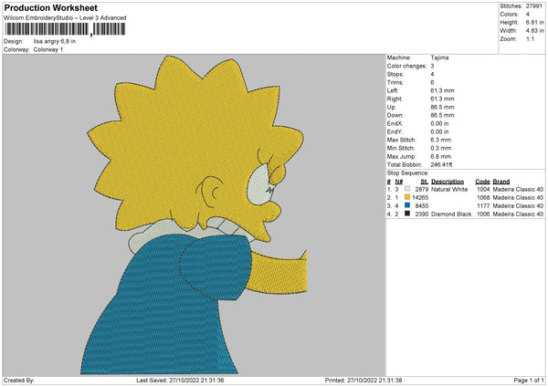Click 'Printed: 27/10/2022 21:31:38' footer text
The height and width of the screenshot is (387, 548).
(x=364, y=381)
